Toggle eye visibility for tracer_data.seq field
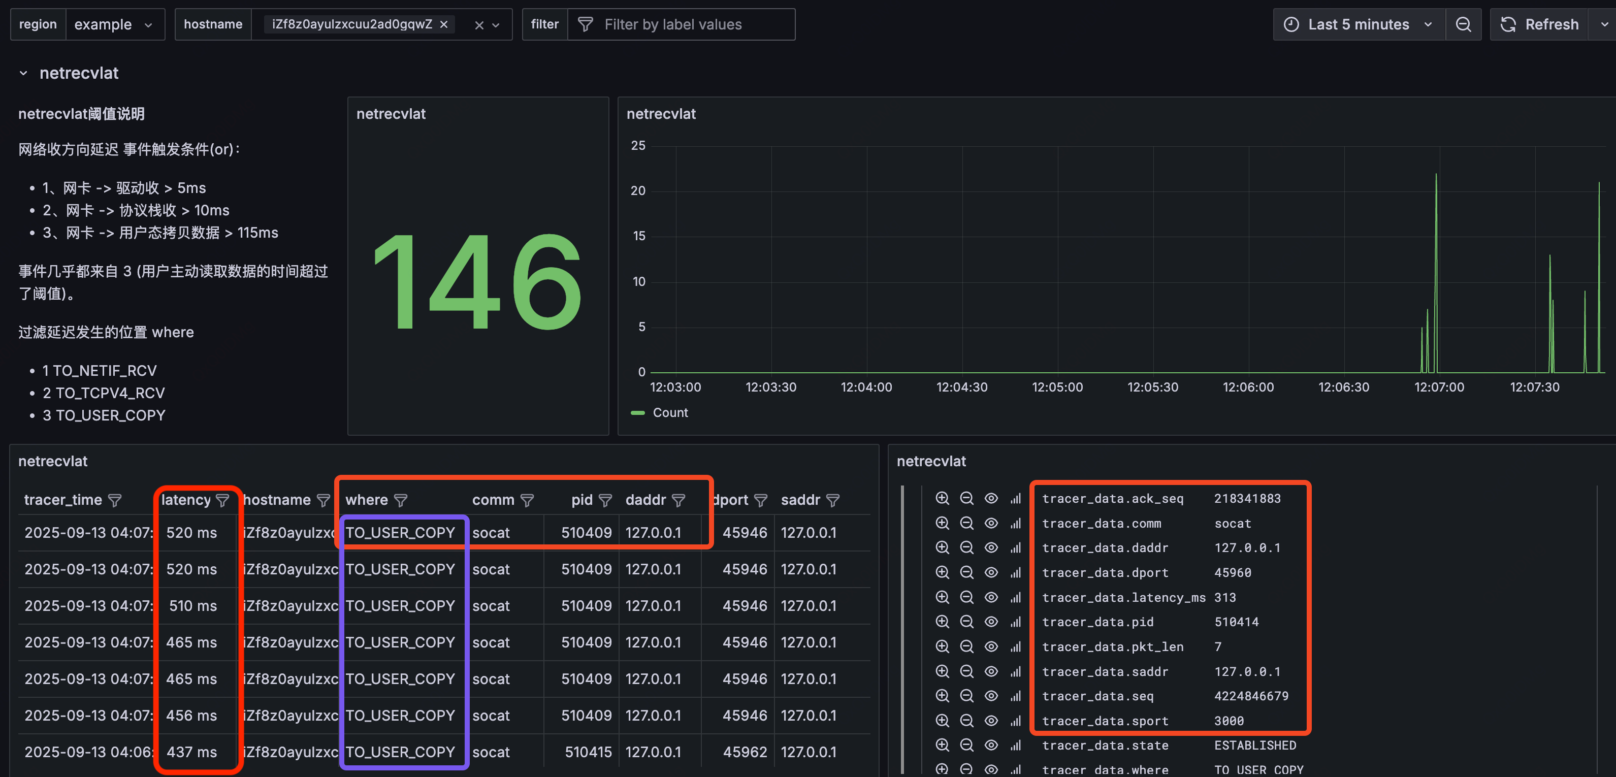 click(991, 696)
